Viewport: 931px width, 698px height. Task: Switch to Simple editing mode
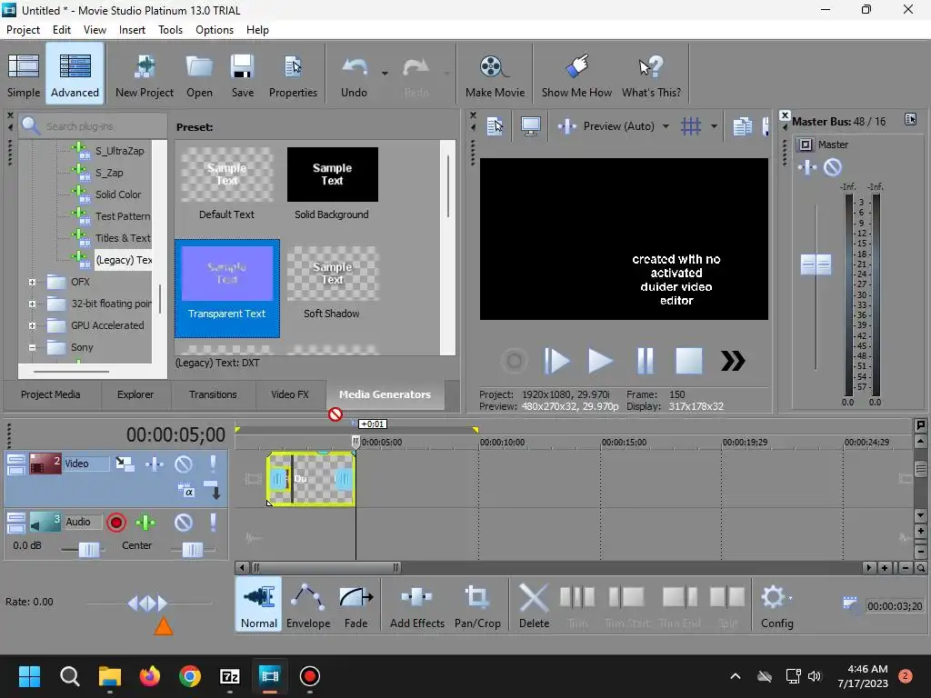[x=24, y=75]
